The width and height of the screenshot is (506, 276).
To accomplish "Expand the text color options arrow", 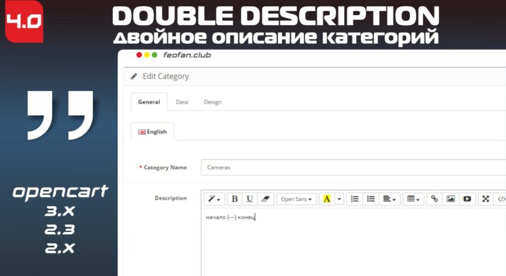I will [339, 199].
